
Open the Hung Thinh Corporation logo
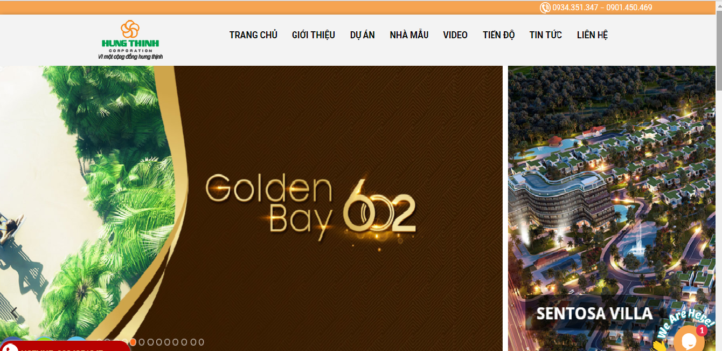130,40
